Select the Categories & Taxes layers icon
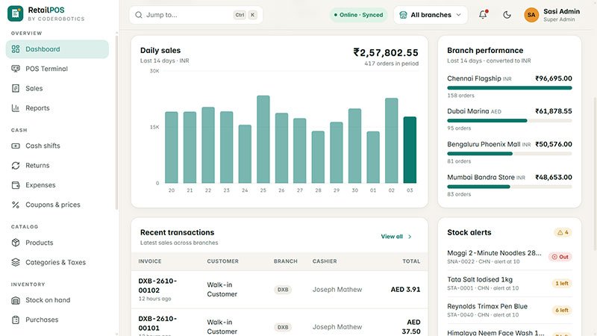597x336 pixels. tap(16, 262)
